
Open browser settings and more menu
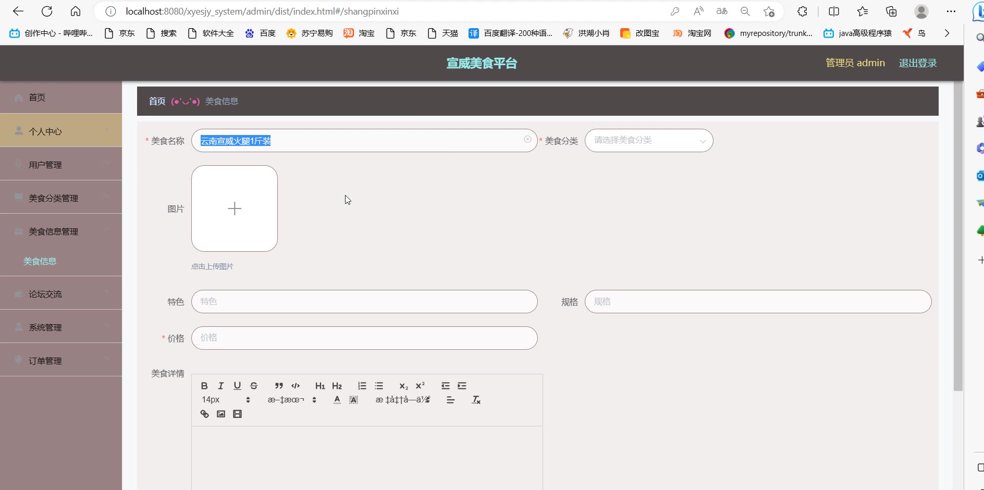click(951, 11)
